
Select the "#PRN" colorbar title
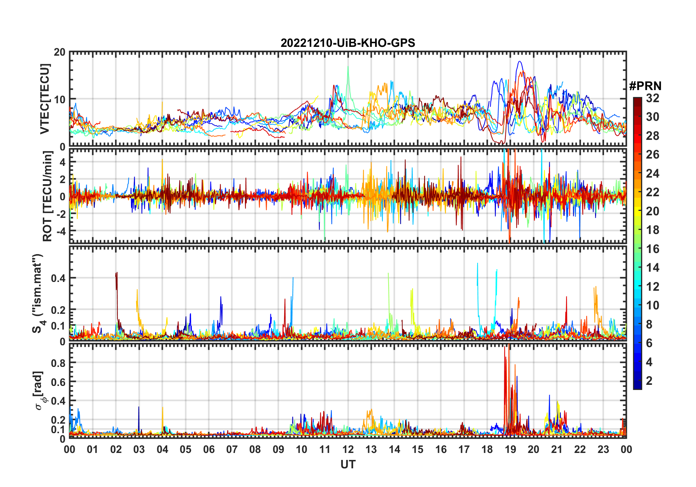pyautogui.click(x=645, y=86)
